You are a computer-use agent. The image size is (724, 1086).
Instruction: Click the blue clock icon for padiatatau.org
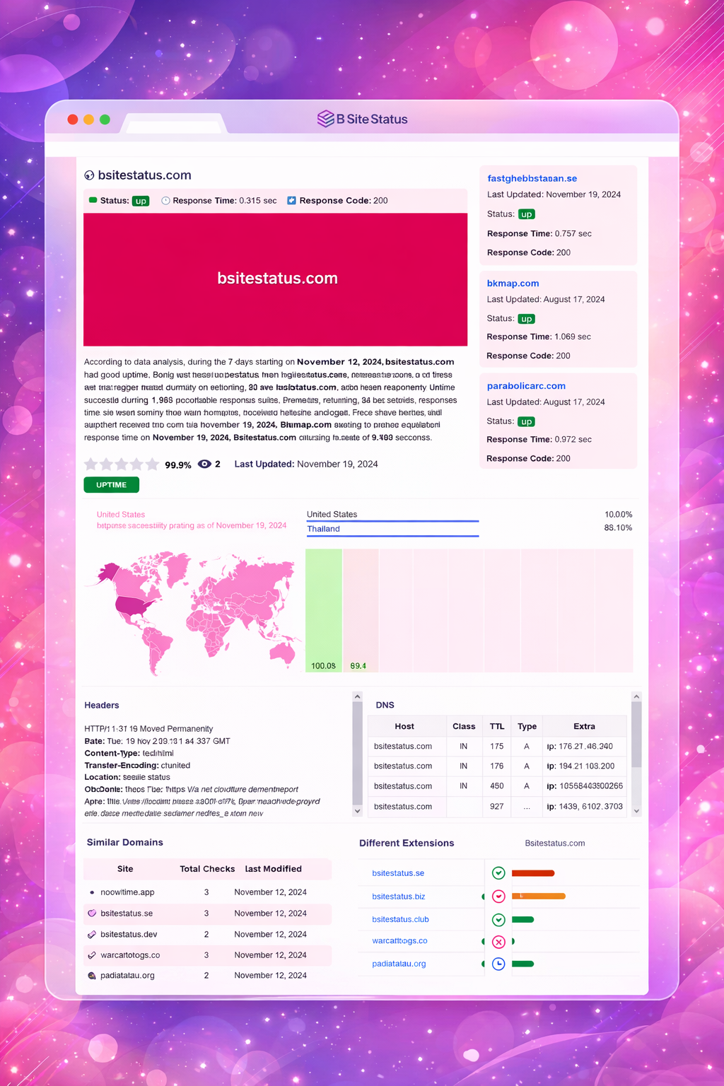pyautogui.click(x=498, y=964)
